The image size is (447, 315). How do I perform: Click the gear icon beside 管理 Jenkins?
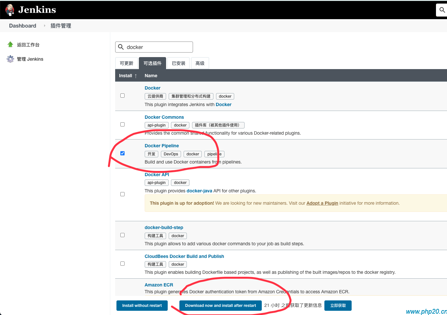click(10, 59)
